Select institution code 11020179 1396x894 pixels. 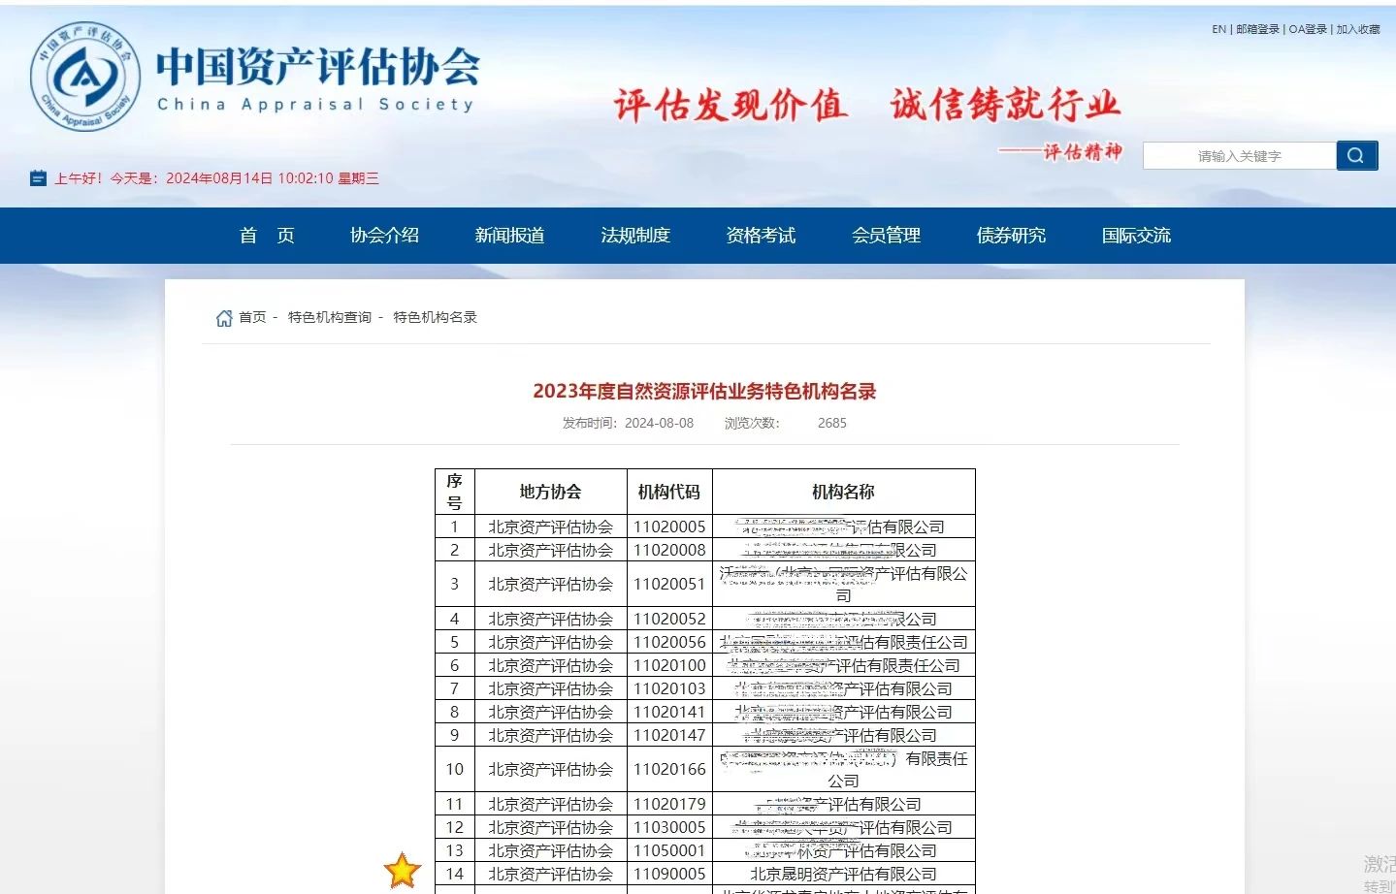(x=669, y=804)
